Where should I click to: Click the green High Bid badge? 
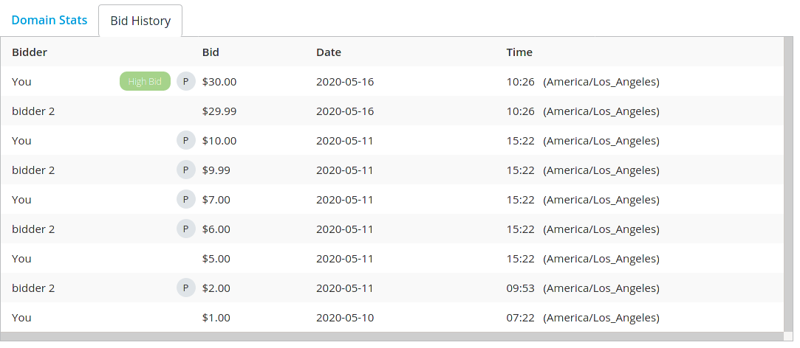pyautogui.click(x=145, y=82)
